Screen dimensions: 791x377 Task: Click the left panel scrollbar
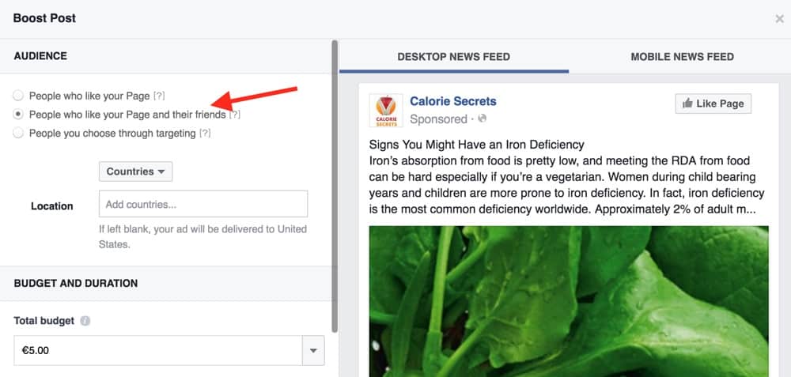click(335, 182)
